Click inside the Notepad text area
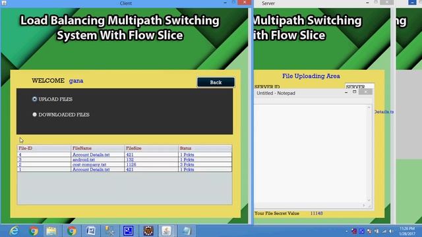 311,153
